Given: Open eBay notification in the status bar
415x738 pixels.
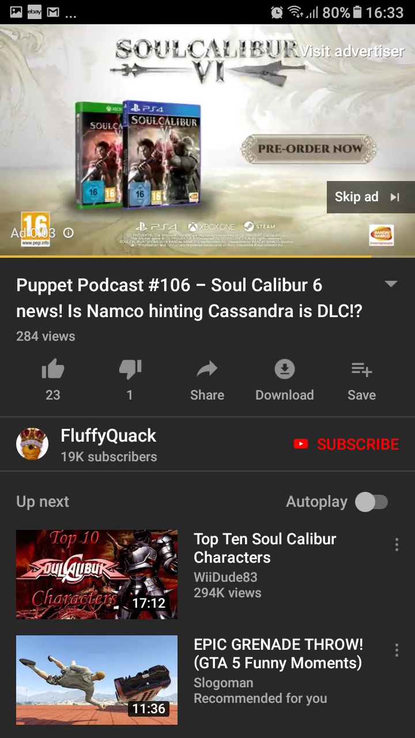Looking at the screenshot, I should (35, 12).
